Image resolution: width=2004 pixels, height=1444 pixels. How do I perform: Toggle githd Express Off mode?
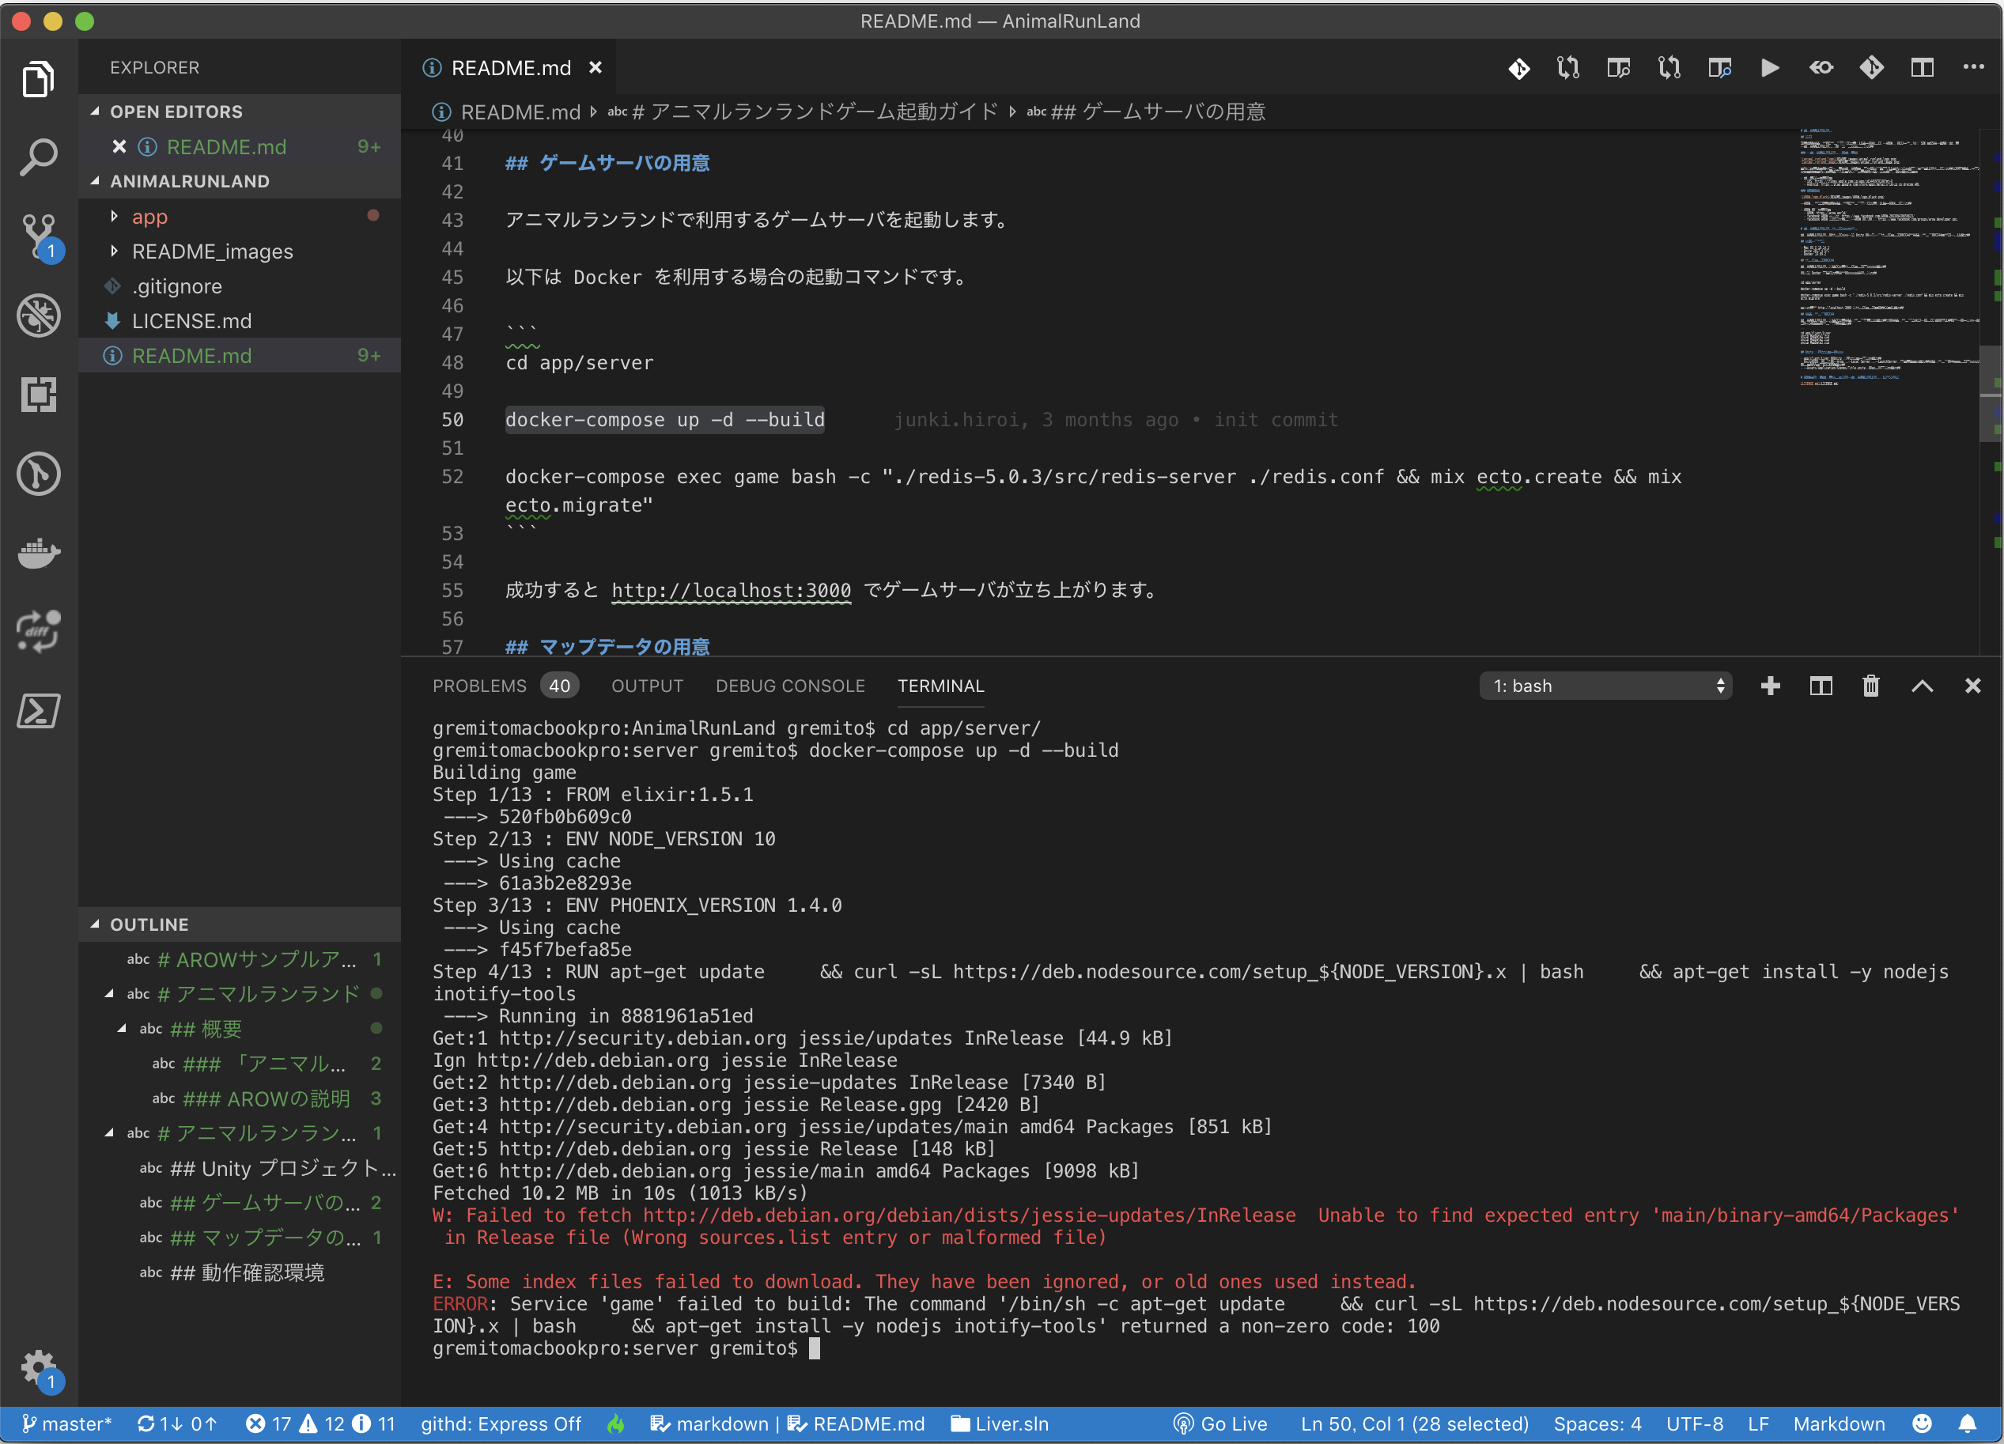[500, 1423]
